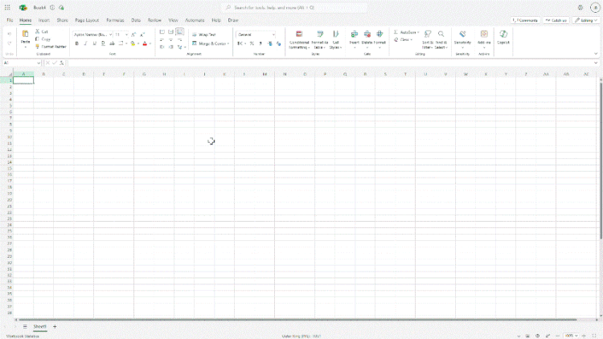Image resolution: width=603 pixels, height=339 pixels.
Task: Toggle bold formatting
Action: click(77, 43)
